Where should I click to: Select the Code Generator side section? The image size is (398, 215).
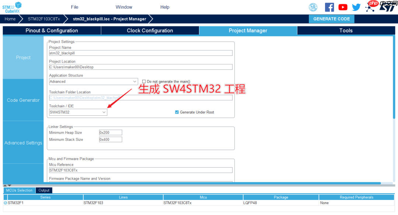(x=23, y=100)
